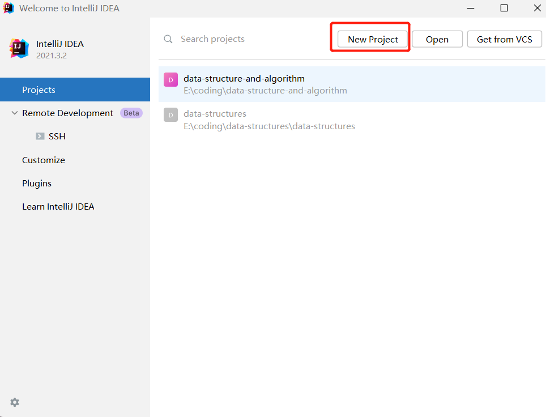Click the IntelliJ IDEA logo in sidebar
The width and height of the screenshot is (546, 417).
click(19, 48)
